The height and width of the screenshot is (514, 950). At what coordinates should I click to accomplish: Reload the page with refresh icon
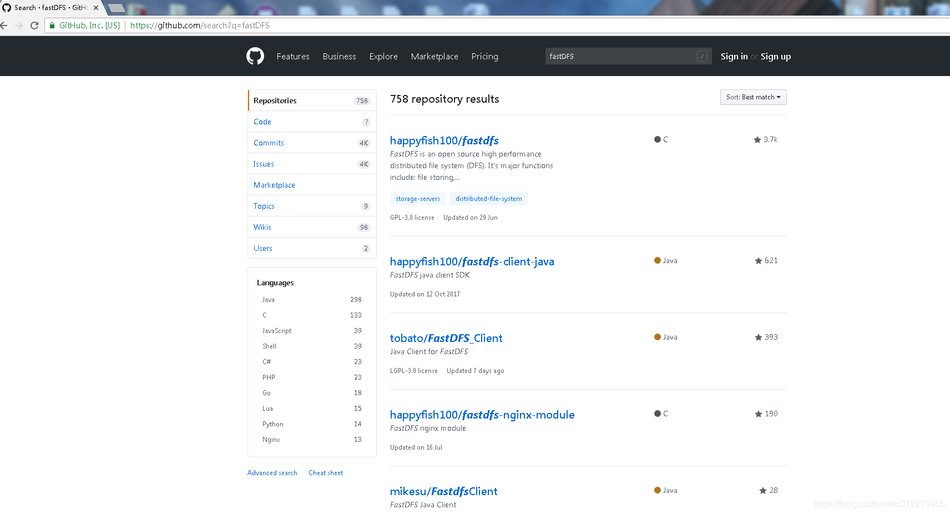coord(34,26)
